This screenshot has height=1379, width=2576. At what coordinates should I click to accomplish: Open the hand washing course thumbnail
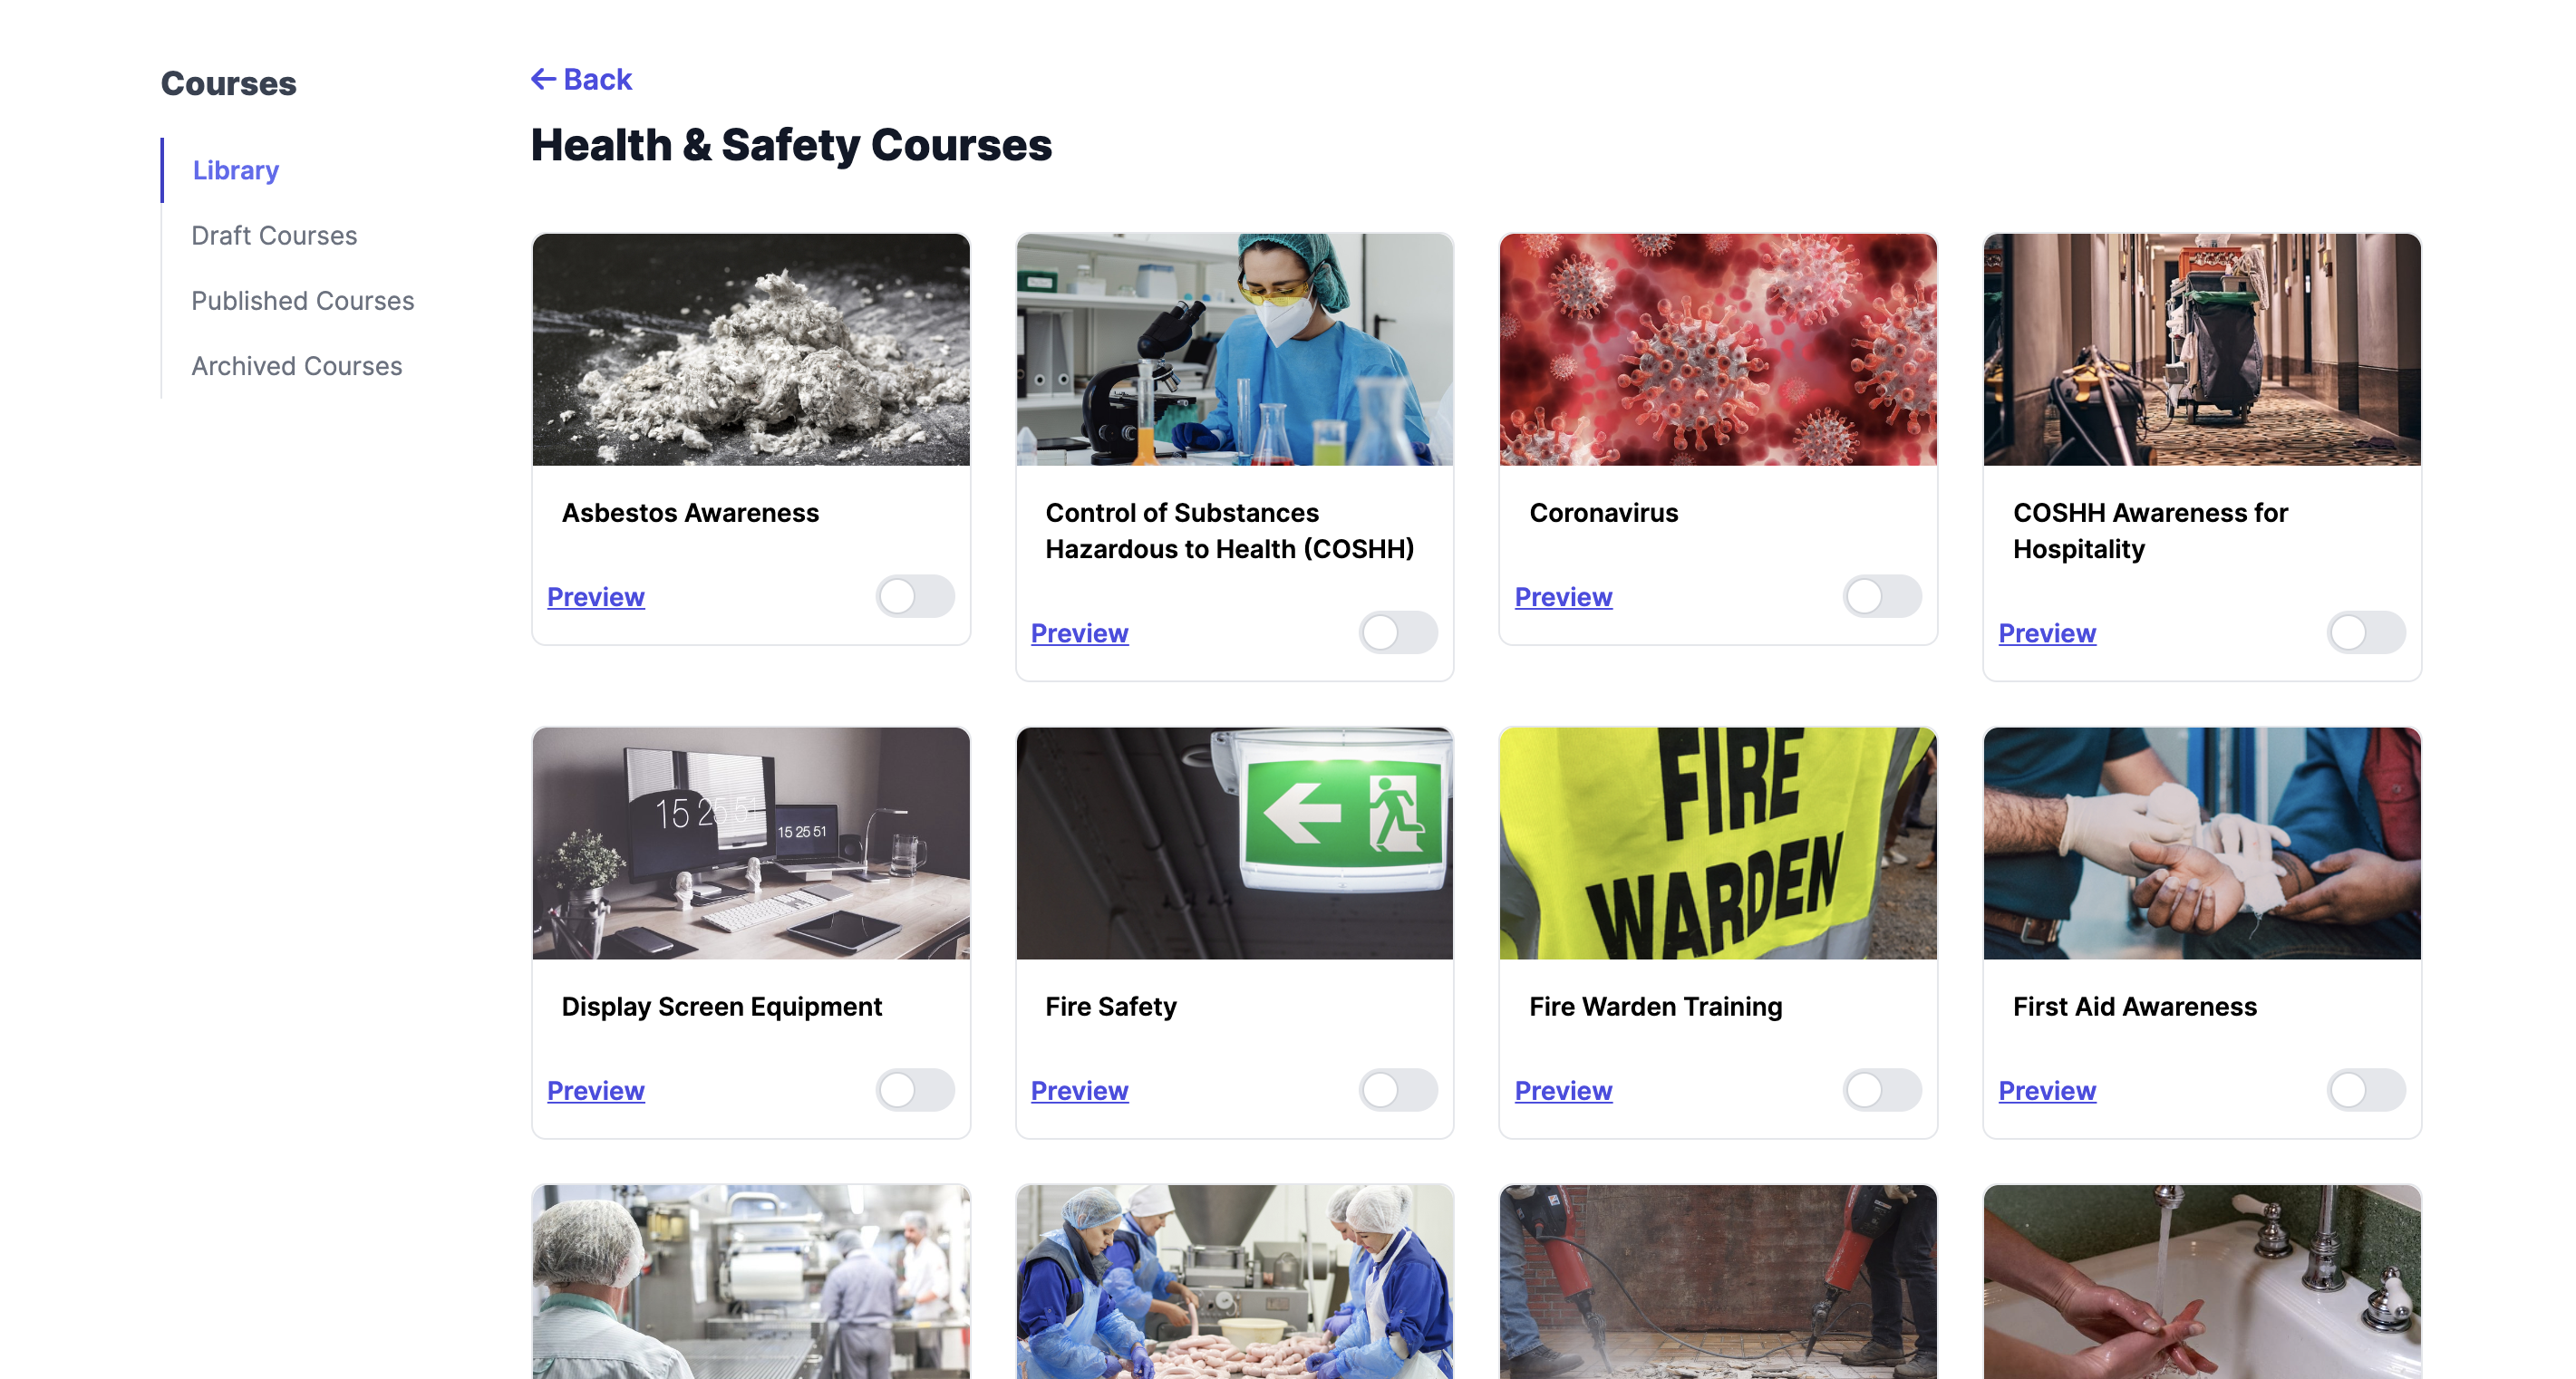click(x=2202, y=1282)
